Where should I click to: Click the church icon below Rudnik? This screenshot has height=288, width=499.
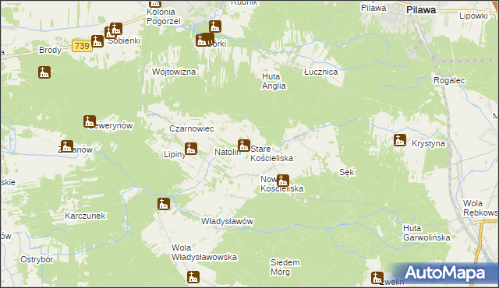pyautogui.click(x=215, y=26)
